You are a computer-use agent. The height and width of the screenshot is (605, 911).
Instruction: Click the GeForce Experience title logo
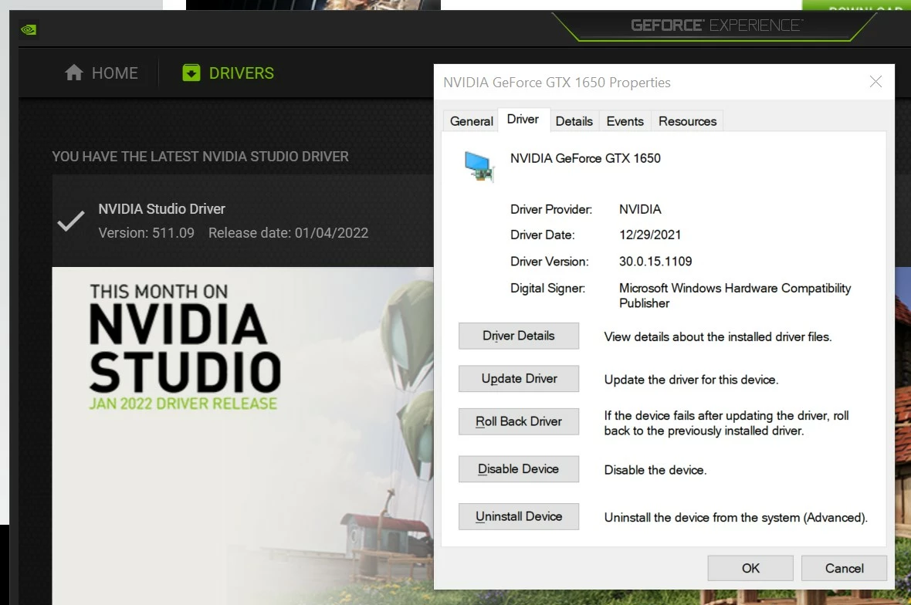coord(717,25)
